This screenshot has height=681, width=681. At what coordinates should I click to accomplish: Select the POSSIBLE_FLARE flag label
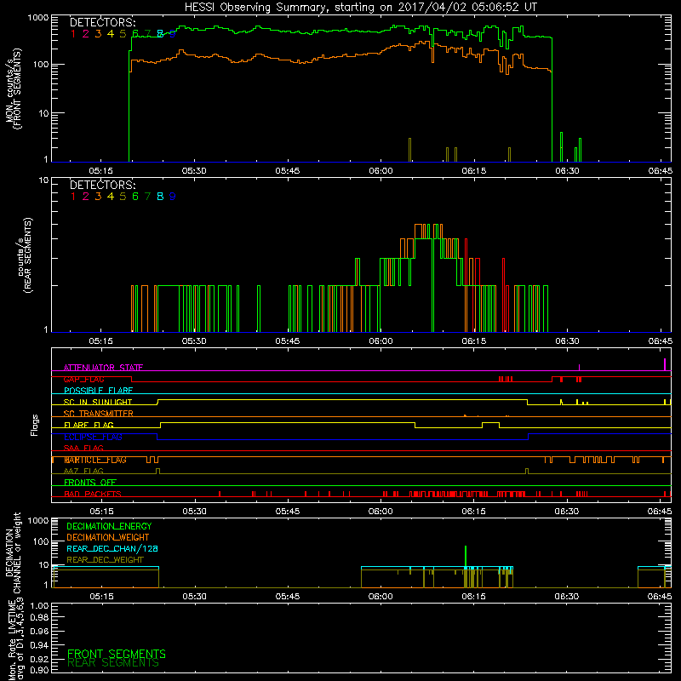pos(98,391)
